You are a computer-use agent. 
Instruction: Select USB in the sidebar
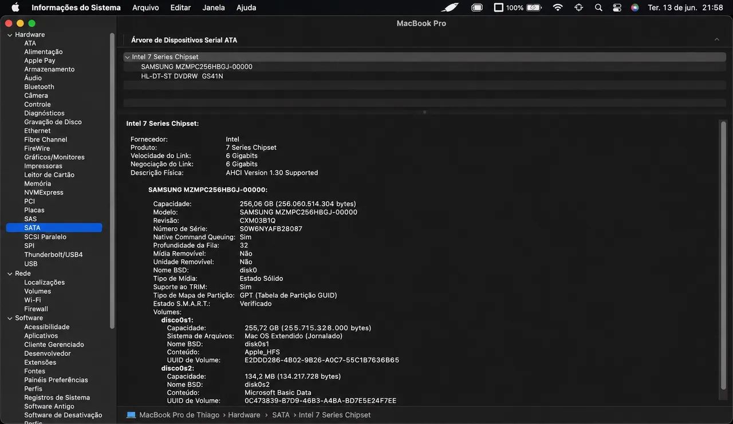pyautogui.click(x=31, y=264)
